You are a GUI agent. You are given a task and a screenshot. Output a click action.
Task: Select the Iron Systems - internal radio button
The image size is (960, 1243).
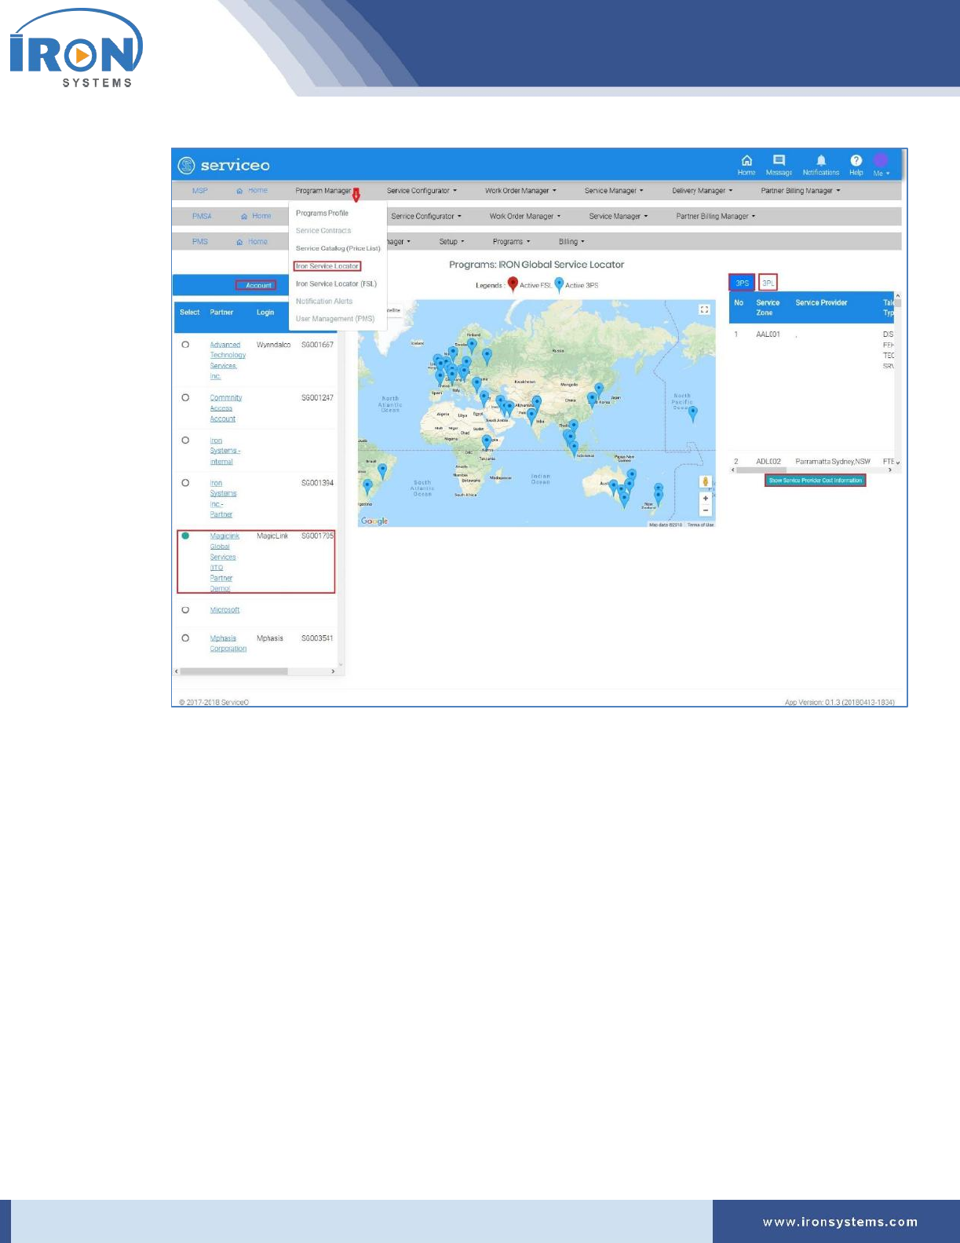185,441
